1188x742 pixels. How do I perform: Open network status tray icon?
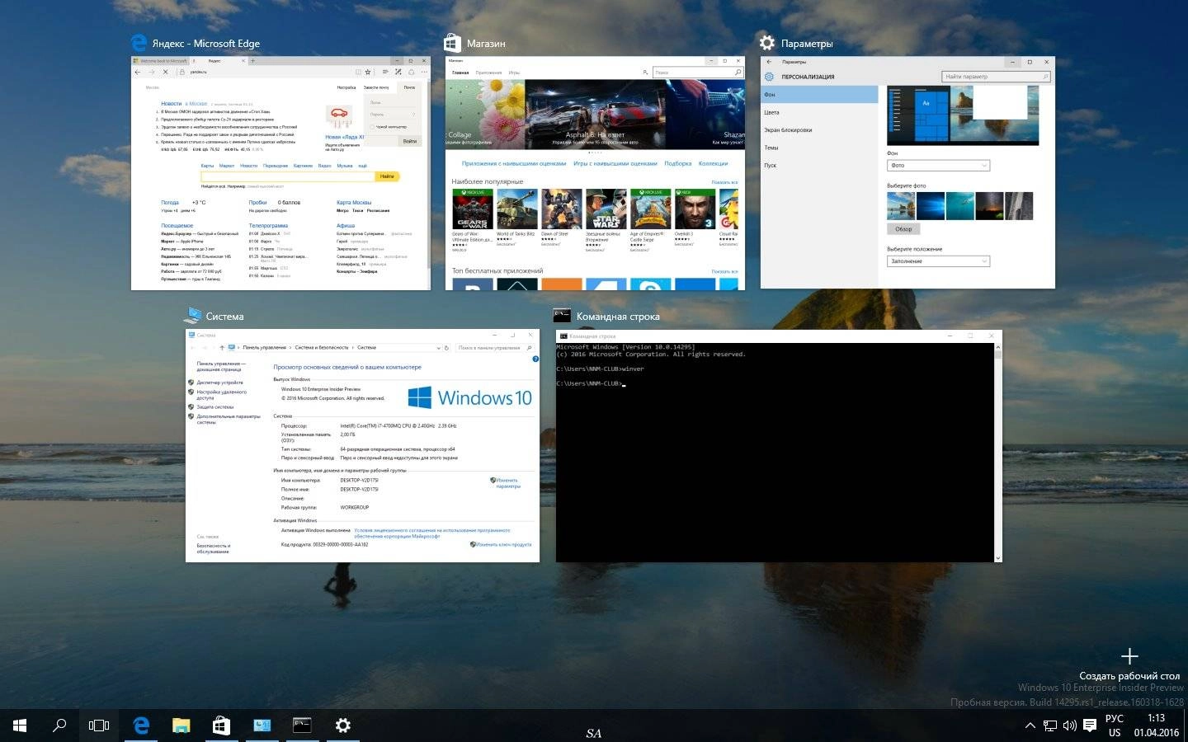tap(1050, 726)
